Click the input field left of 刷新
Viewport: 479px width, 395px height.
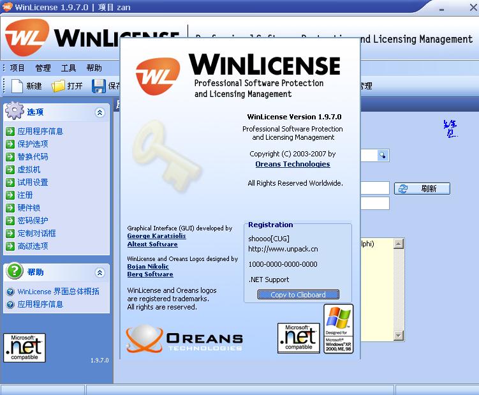pyautogui.click(x=375, y=188)
